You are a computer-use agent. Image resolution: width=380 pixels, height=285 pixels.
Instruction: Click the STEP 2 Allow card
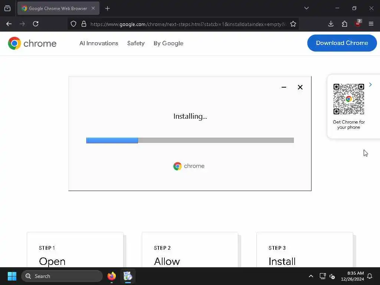(x=190, y=250)
